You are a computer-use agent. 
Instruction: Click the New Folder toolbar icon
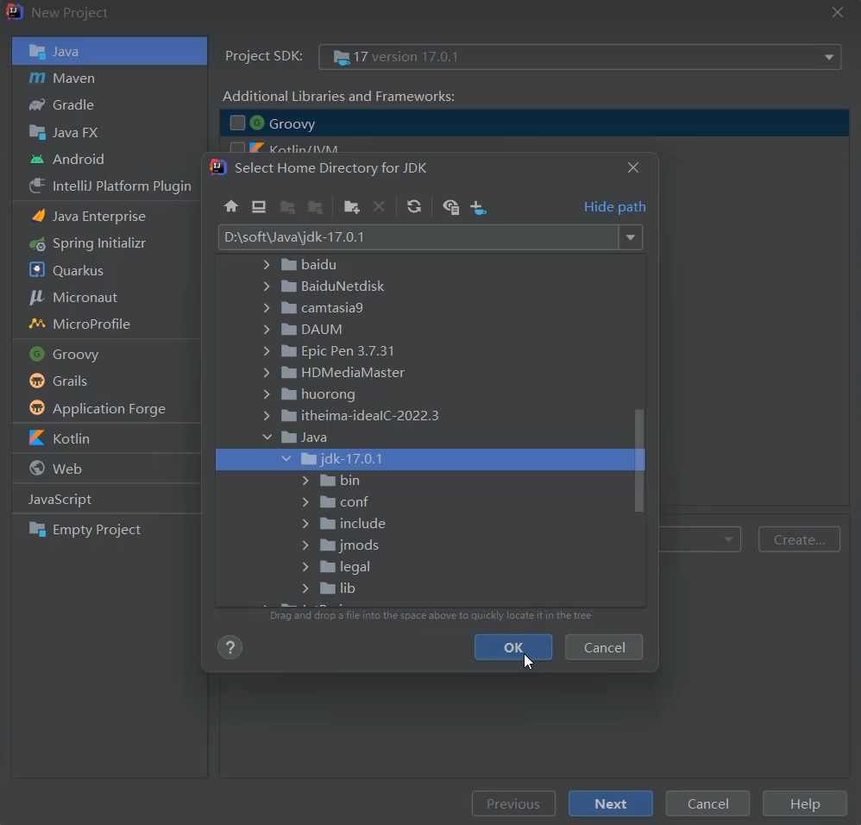coord(351,206)
